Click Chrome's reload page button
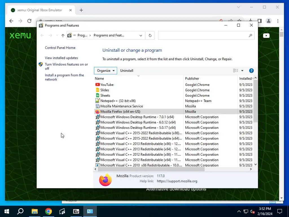The width and height of the screenshot is (289, 217). [x=29, y=21]
